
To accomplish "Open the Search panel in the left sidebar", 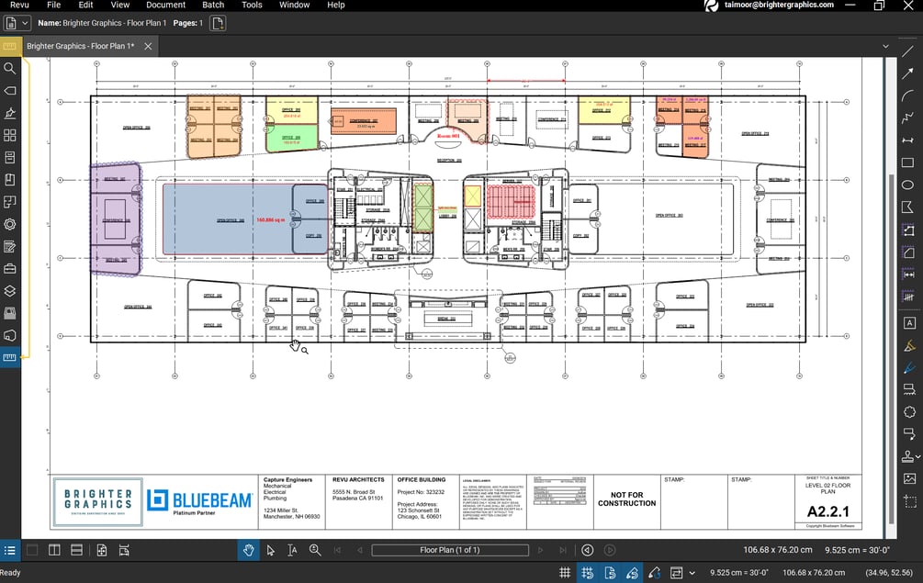I will [x=9, y=68].
